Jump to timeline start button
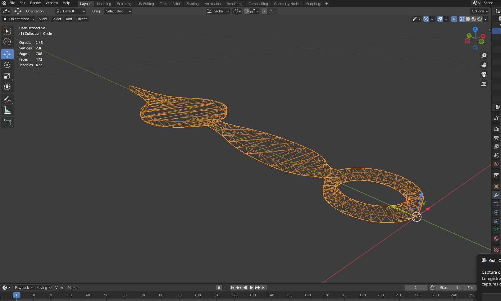The image size is (501, 301). 233,288
